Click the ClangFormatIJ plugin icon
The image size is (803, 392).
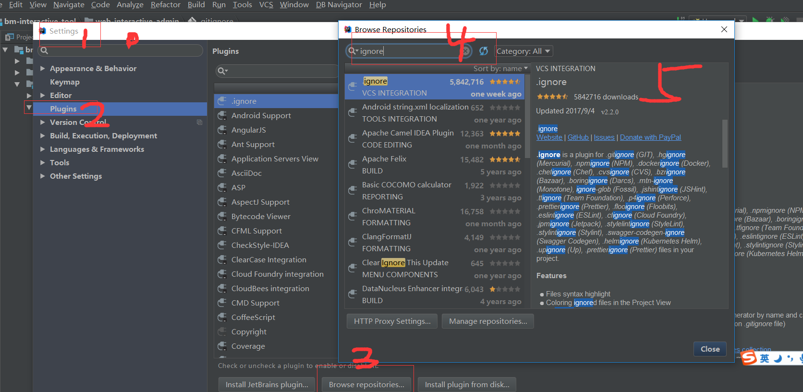click(x=353, y=243)
